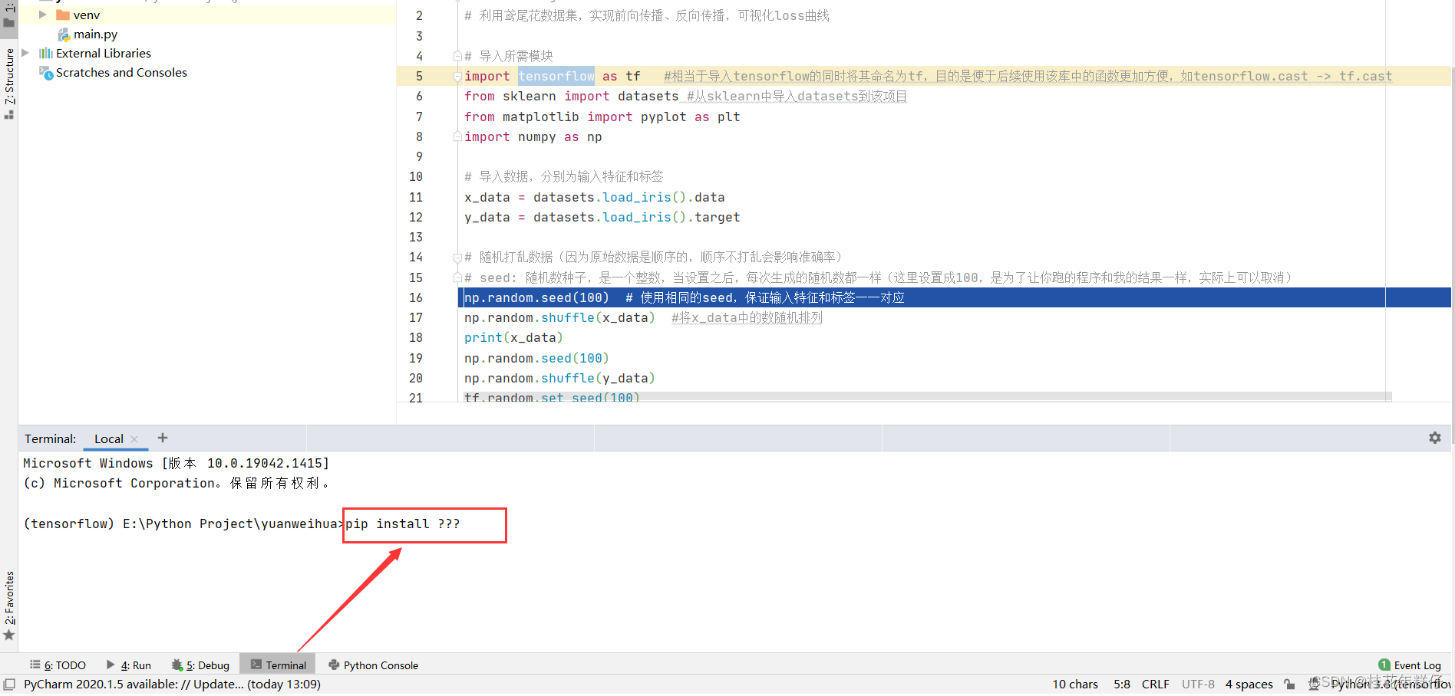The height and width of the screenshot is (696, 1455).
Task: Toggle the fold marker on line 14 comment
Action: (457, 257)
